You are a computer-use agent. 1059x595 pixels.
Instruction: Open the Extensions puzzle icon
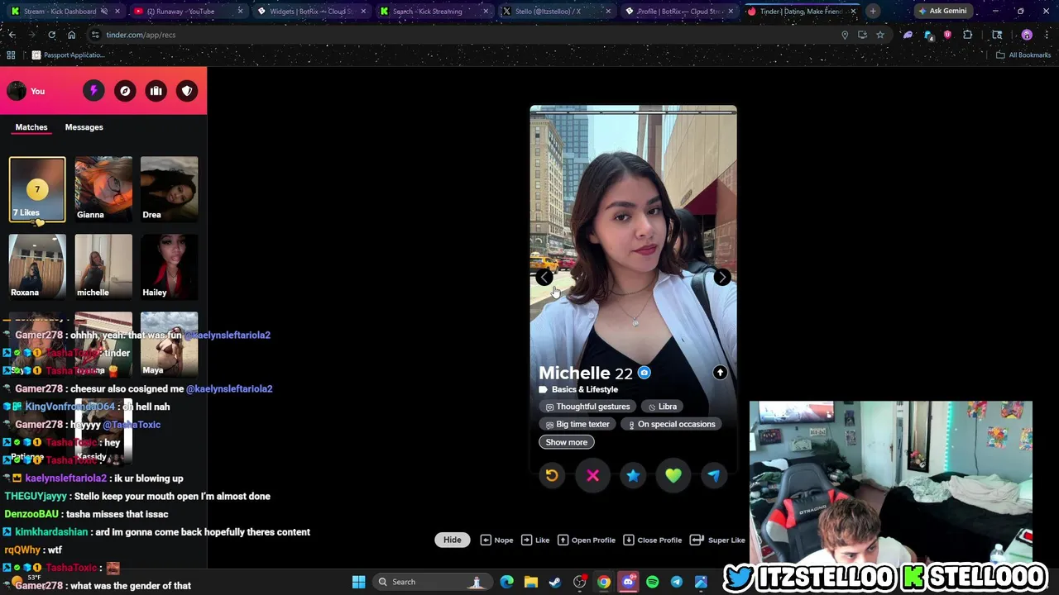tap(967, 35)
